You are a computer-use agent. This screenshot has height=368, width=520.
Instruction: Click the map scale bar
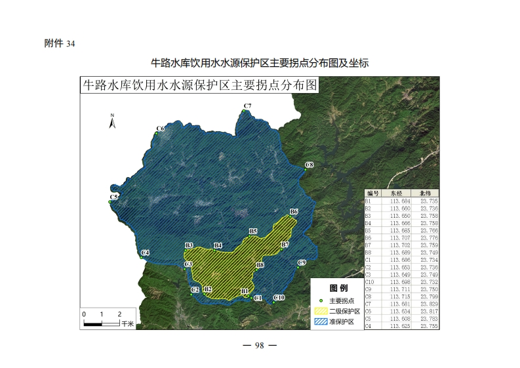102,322
